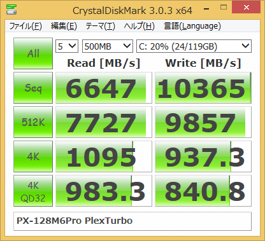Close the CrystalDiskMark window
This screenshot has height=241, width=265.
(247, 8)
